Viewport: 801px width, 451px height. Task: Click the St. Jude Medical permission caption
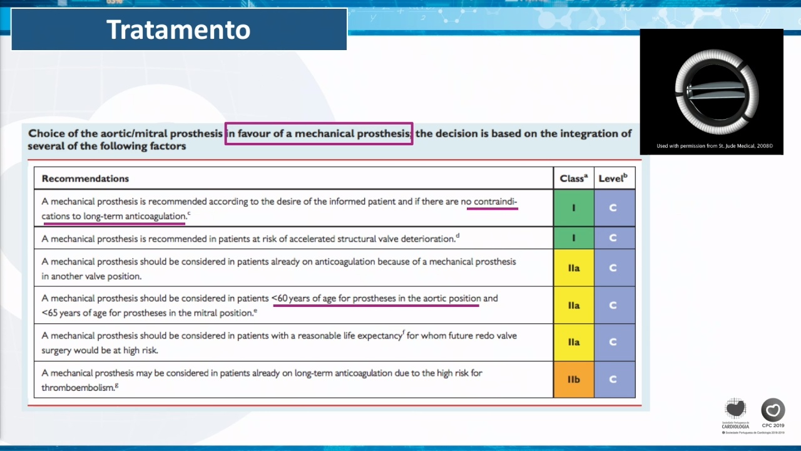click(715, 146)
